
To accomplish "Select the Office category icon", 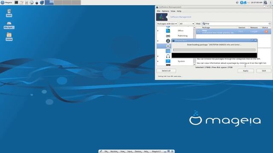I will click(x=168, y=31).
